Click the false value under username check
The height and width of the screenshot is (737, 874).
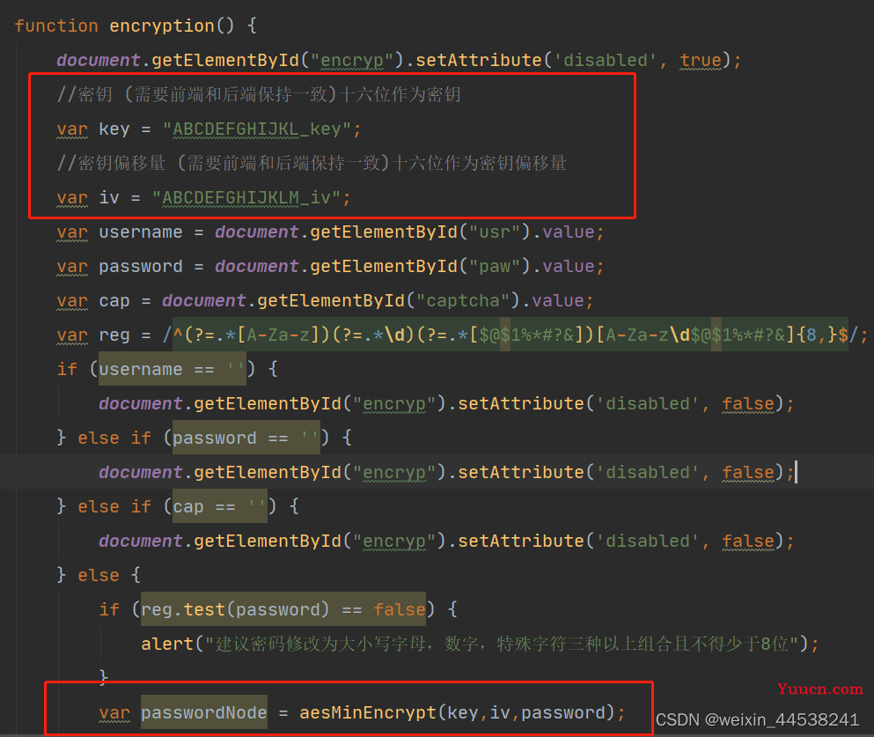(749, 403)
